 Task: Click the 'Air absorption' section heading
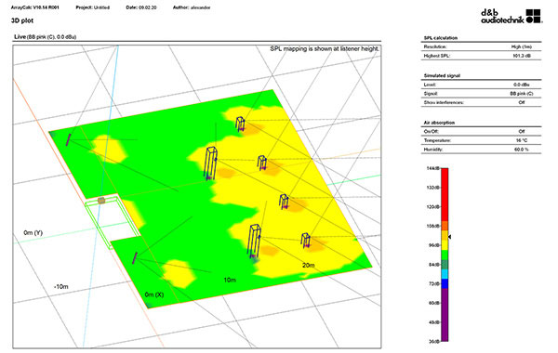pos(439,123)
